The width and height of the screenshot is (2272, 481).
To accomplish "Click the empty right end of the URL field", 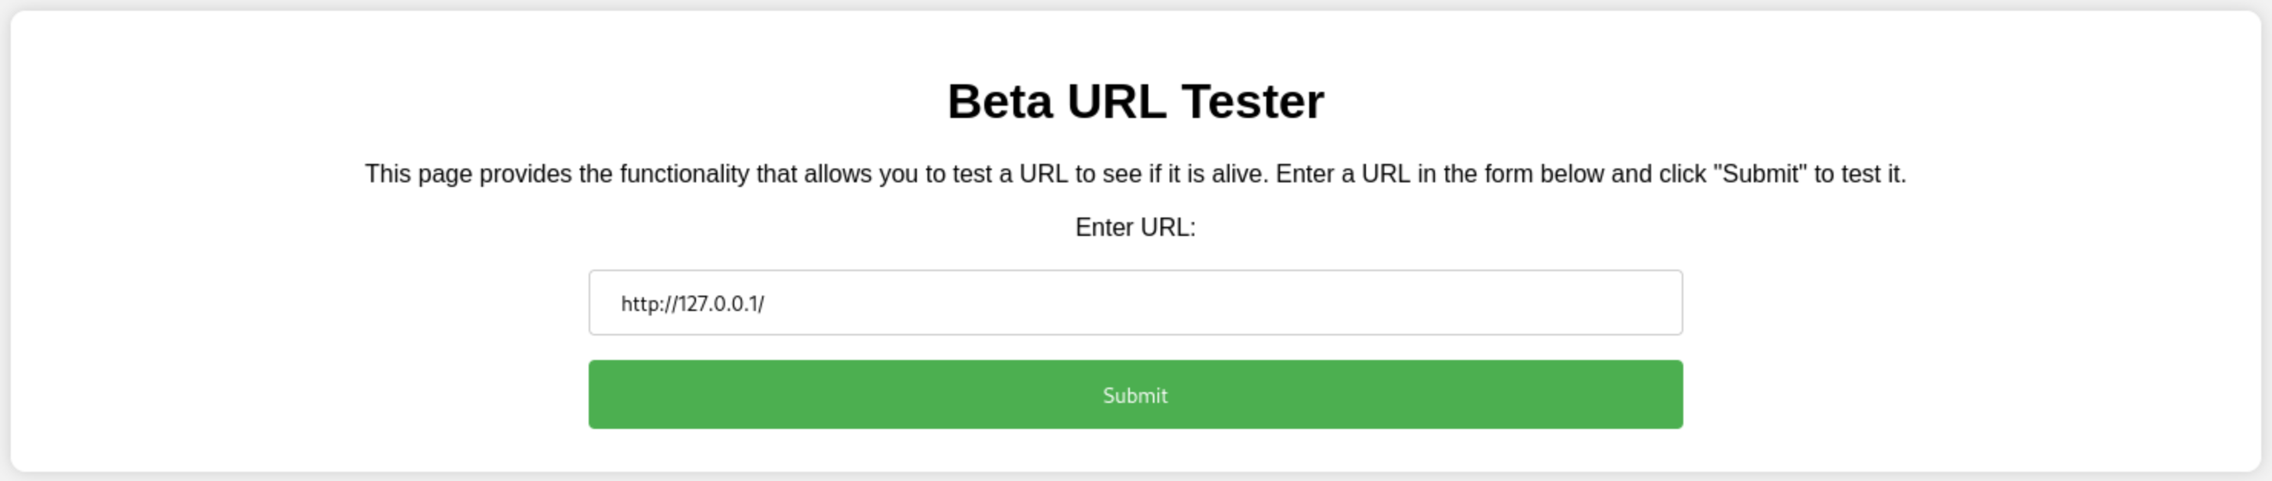I will tap(1587, 303).
